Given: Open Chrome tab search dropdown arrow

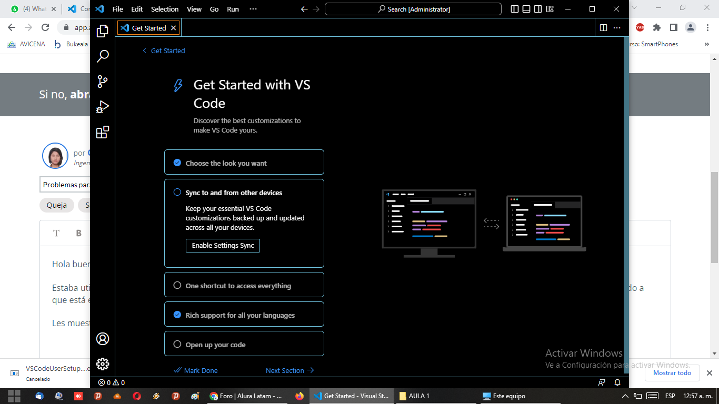Looking at the screenshot, I should click(x=634, y=8).
